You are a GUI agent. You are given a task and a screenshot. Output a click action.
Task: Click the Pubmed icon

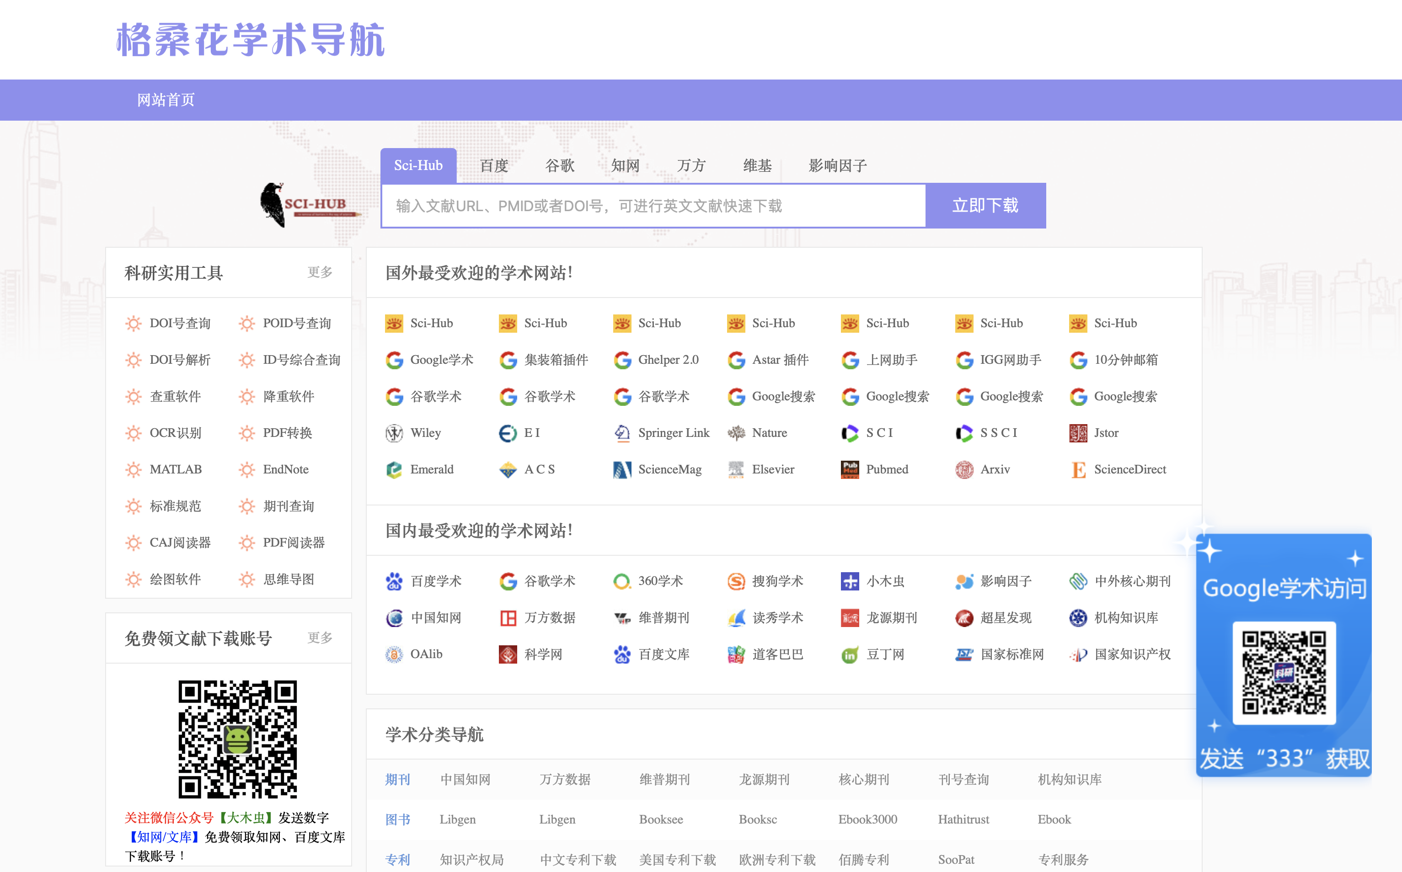850,470
